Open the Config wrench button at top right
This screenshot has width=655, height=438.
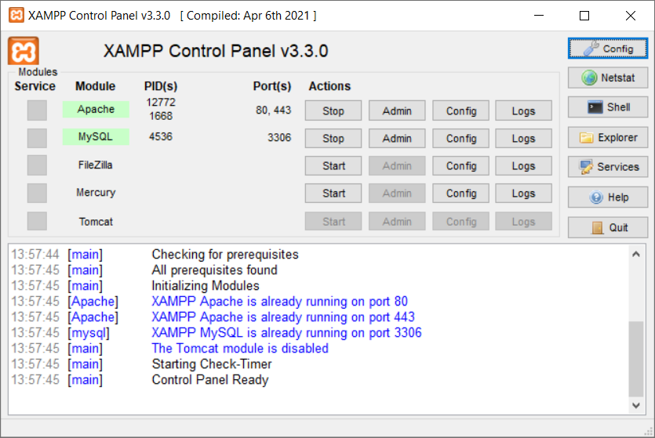click(608, 49)
